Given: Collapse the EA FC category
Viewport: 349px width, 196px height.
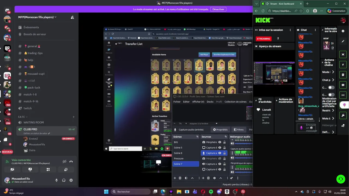Looking at the screenshot, I should click(23, 117).
